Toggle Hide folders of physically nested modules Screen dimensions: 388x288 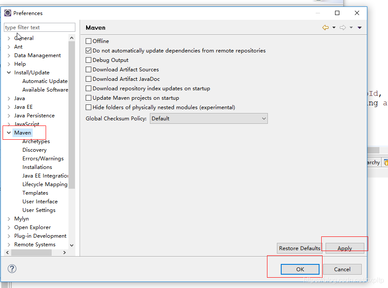[88, 107]
